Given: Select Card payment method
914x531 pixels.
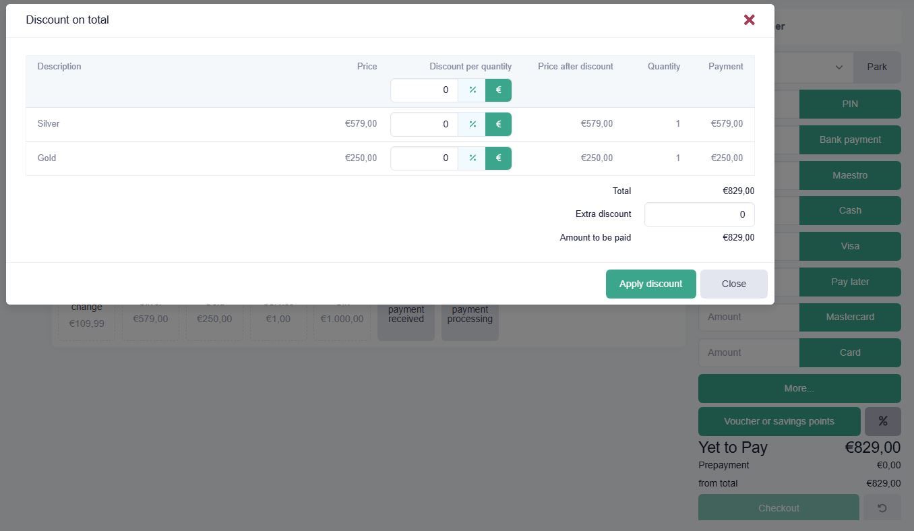Looking at the screenshot, I should [850, 352].
